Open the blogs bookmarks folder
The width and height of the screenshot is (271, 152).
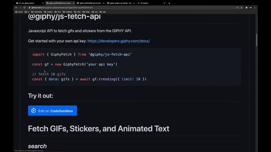tap(86, 12)
